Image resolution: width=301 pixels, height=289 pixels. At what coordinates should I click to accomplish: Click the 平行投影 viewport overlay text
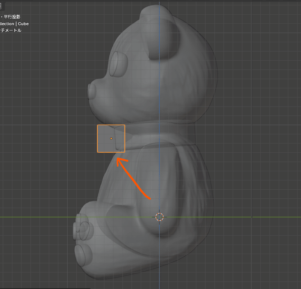click(12, 17)
